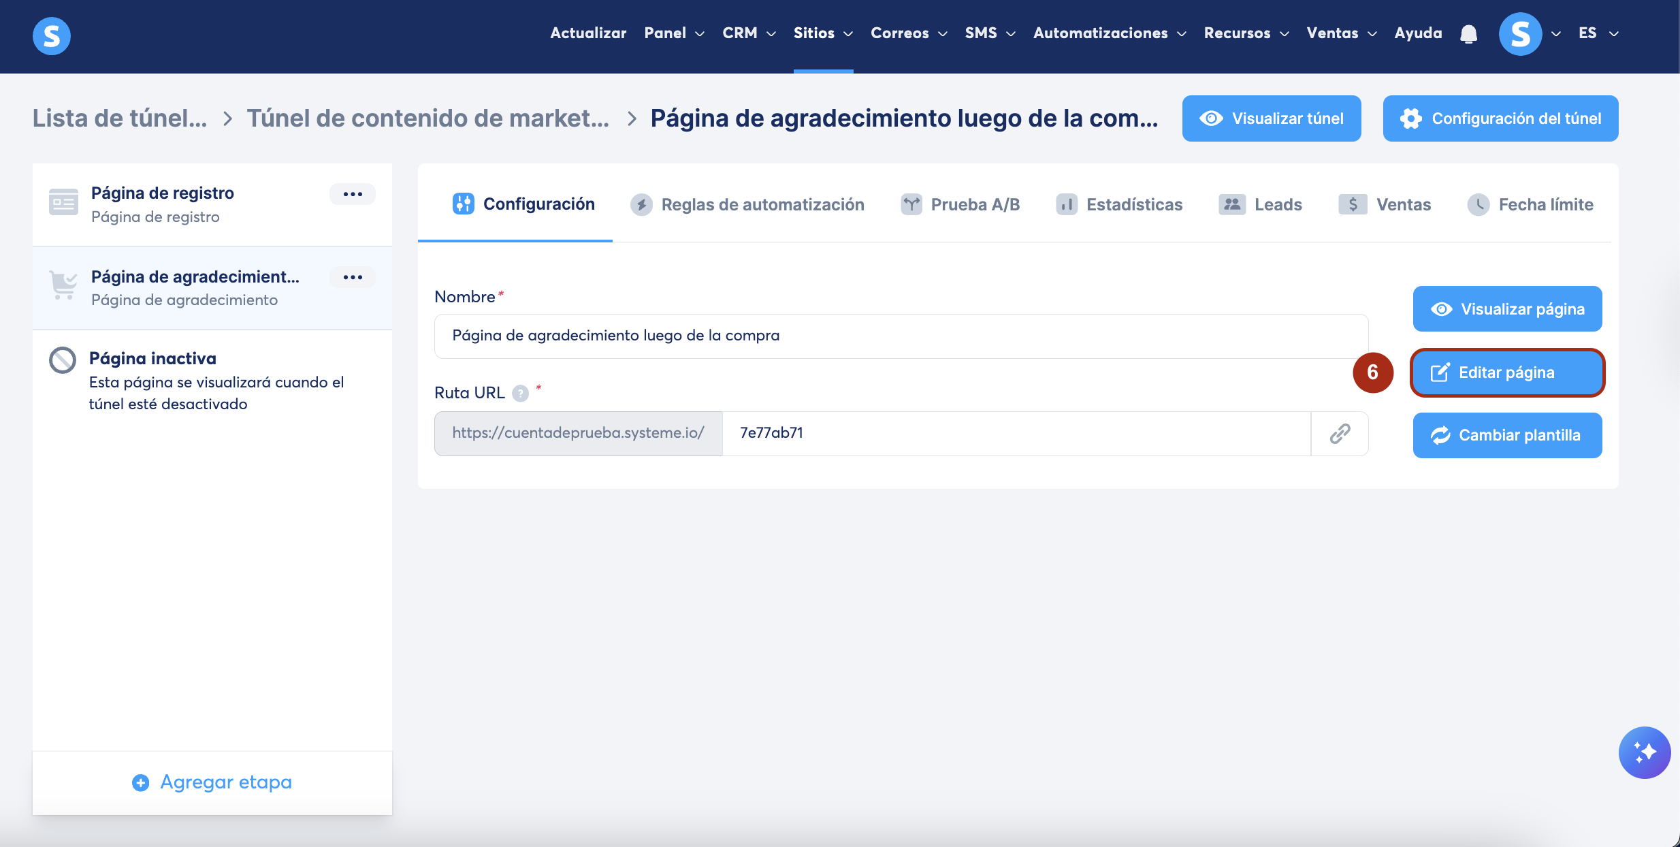Click Agregar etapa link
The image size is (1680, 847).
coord(212,782)
